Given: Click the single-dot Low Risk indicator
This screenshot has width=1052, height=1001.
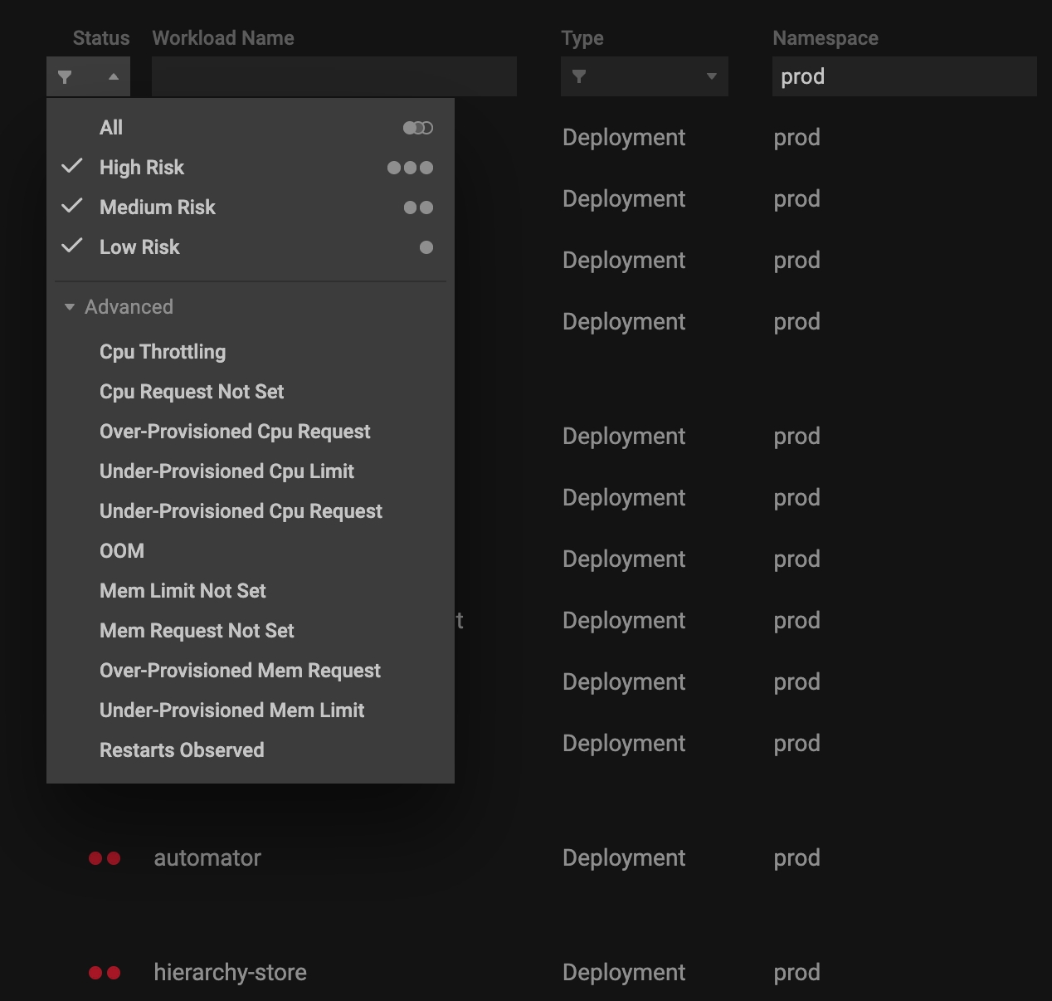Looking at the screenshot, I should click(x=426, y=247).
